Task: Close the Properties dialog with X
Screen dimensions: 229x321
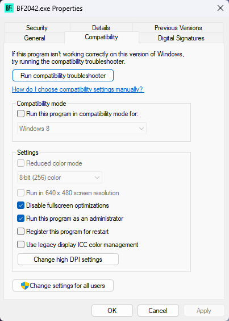Action: coord(220,9)
